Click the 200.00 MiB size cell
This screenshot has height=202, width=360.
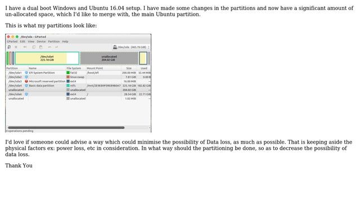(x=129, y=72)
